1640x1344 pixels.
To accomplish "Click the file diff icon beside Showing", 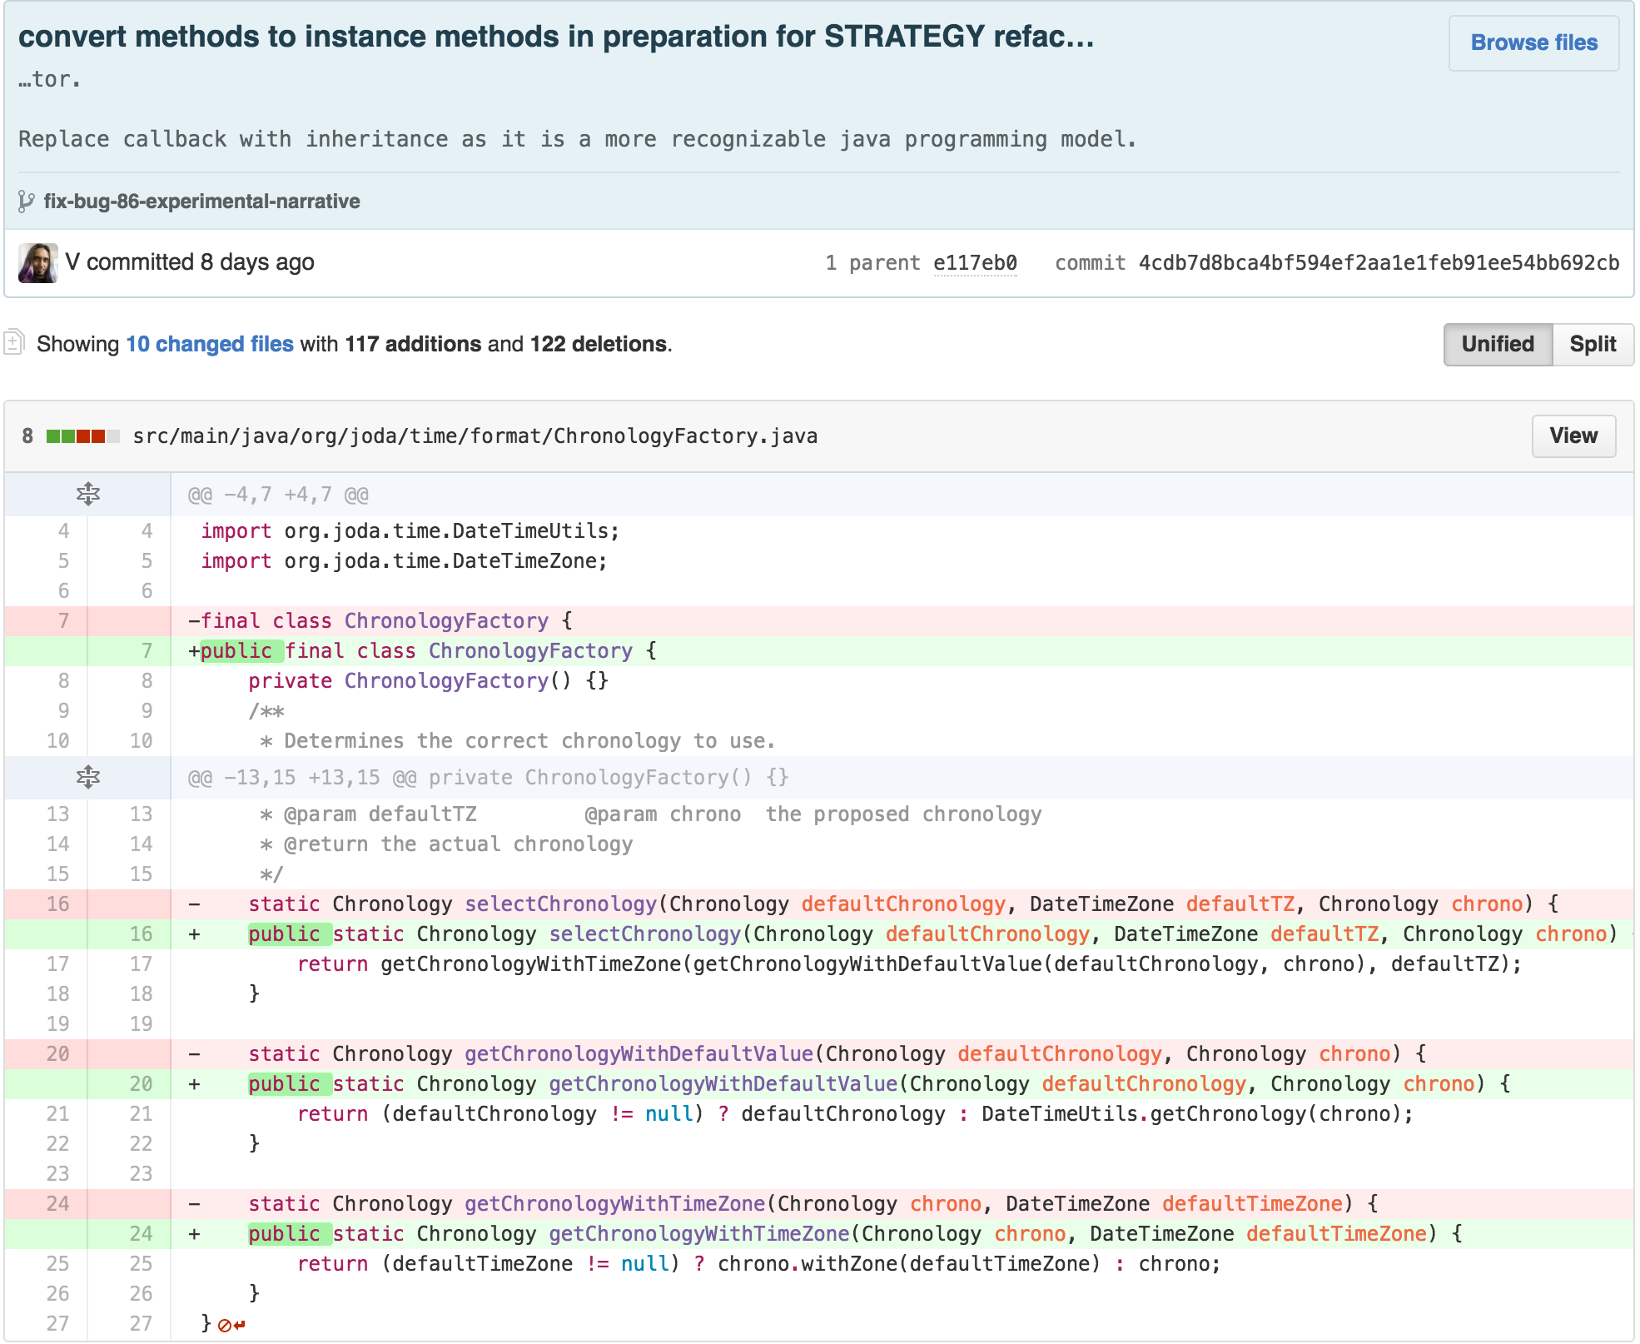I will coord(13,342).
